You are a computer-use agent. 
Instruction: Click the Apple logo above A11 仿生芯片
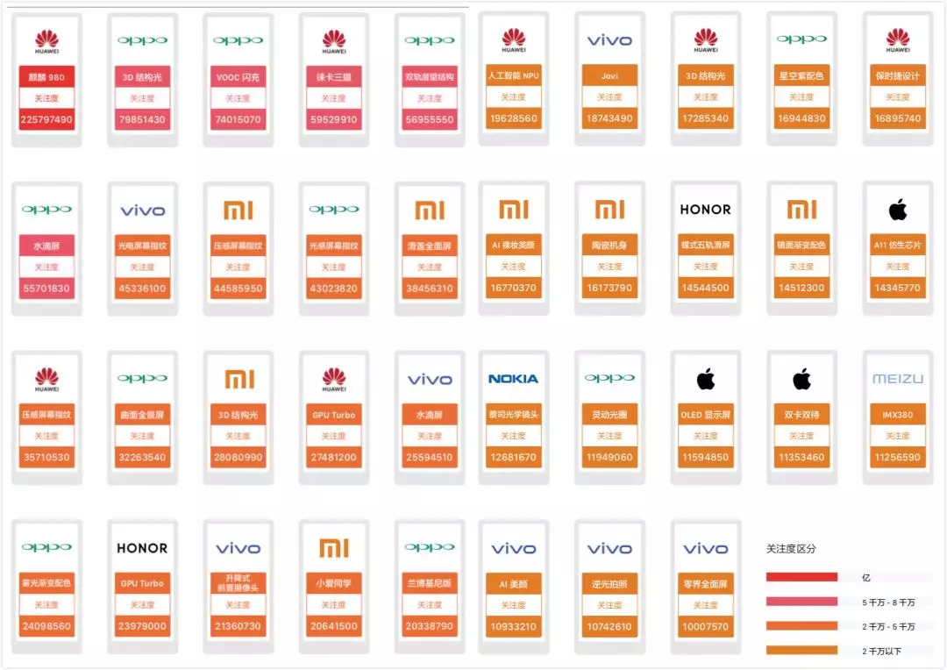pyautogui.click(x=898, y=210)
